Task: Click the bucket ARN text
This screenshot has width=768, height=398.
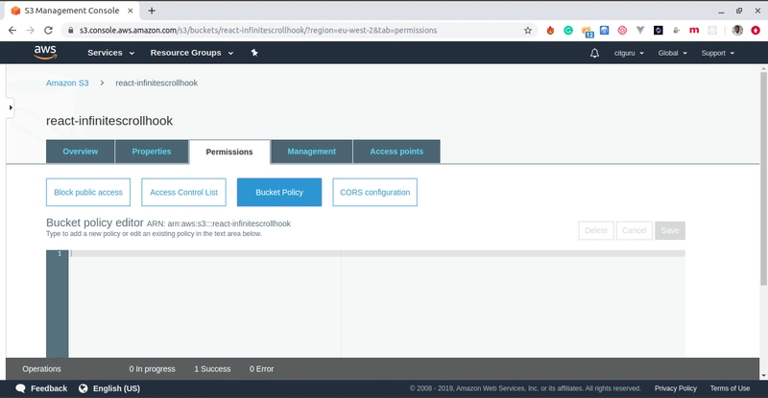Action: (x=219, y=223)
